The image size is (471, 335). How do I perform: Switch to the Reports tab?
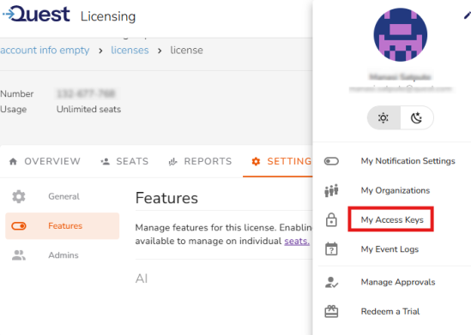point(201,161)
